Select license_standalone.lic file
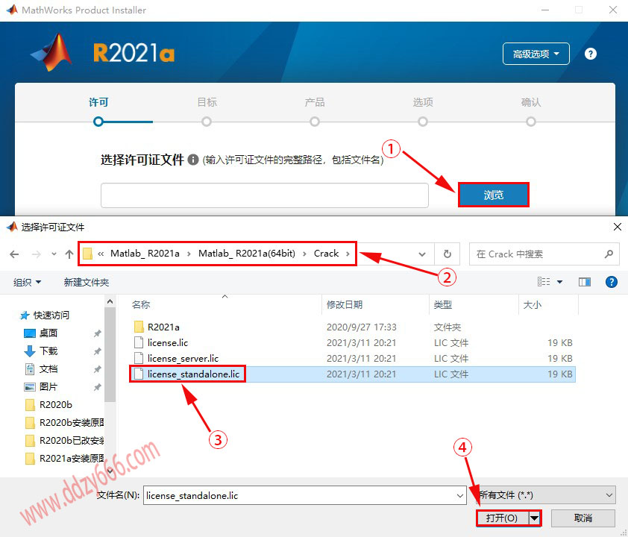Screen dimensions: 628x537 click(193, 374)
